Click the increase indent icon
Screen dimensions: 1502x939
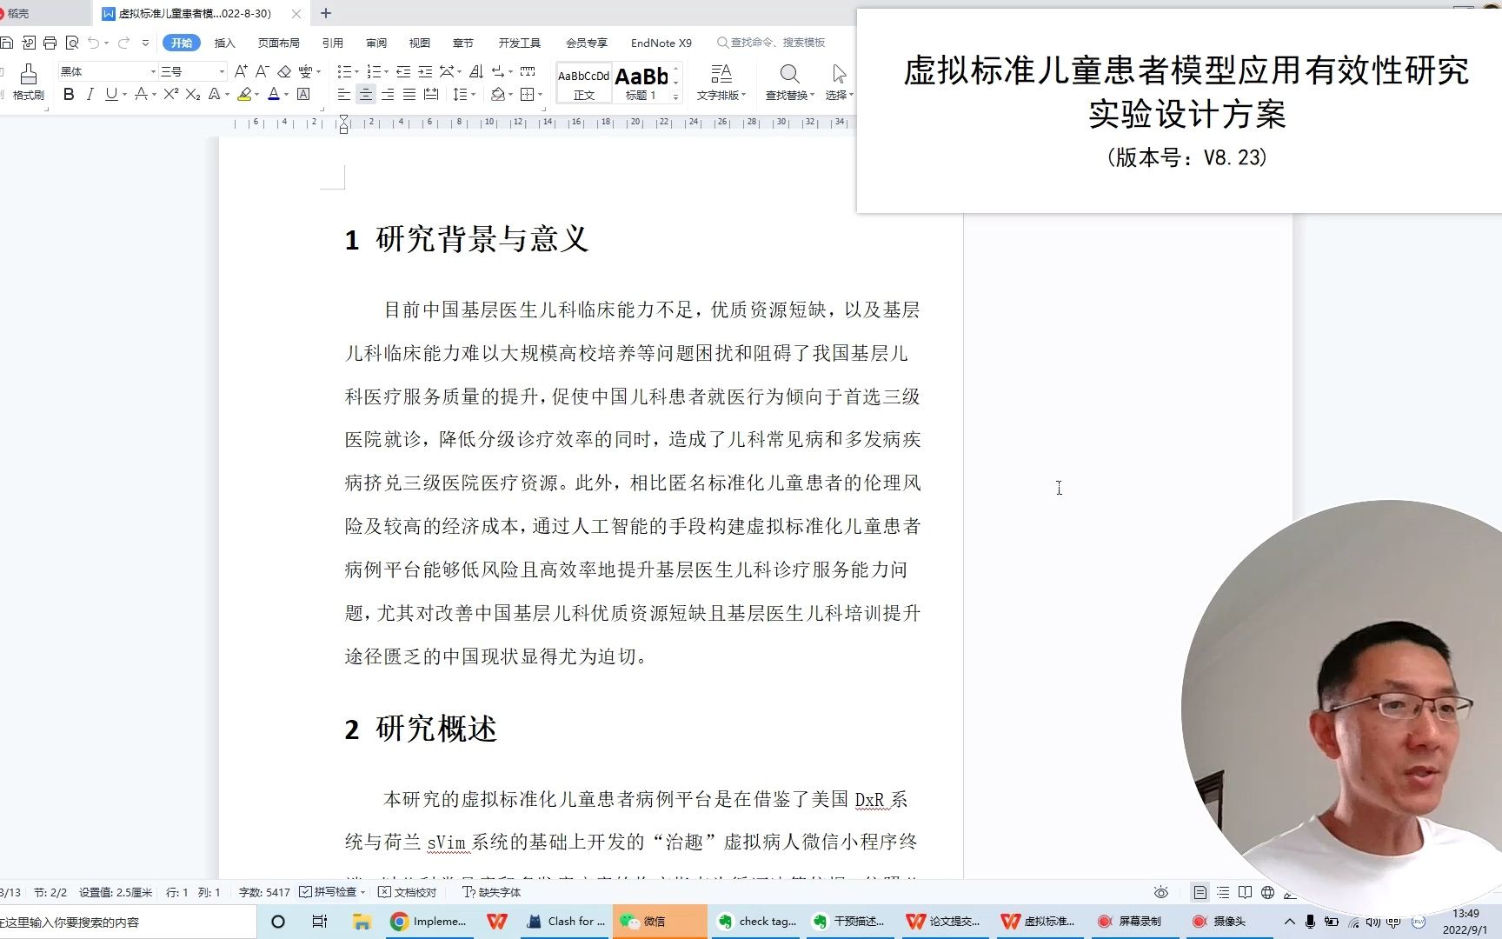coord(425,71)
